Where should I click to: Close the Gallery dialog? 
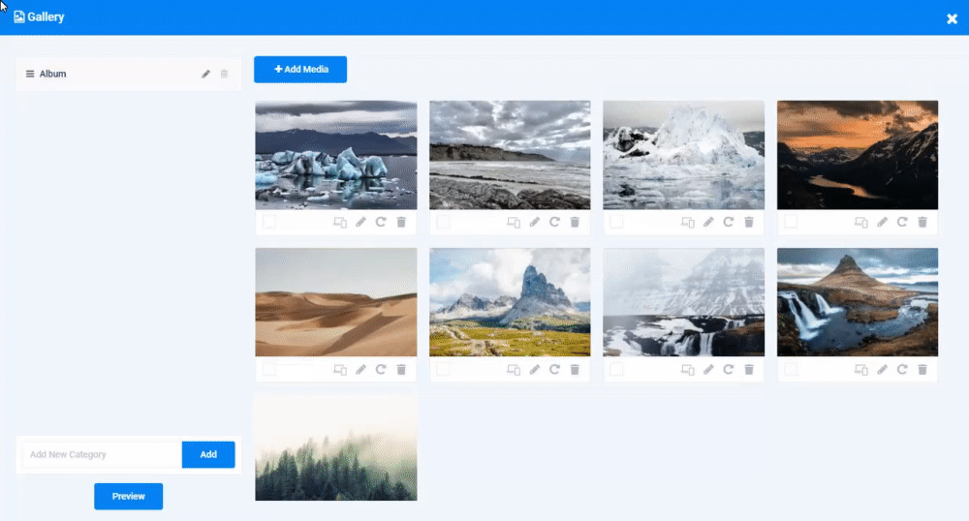pyautogui.click(x=952, y=19)
